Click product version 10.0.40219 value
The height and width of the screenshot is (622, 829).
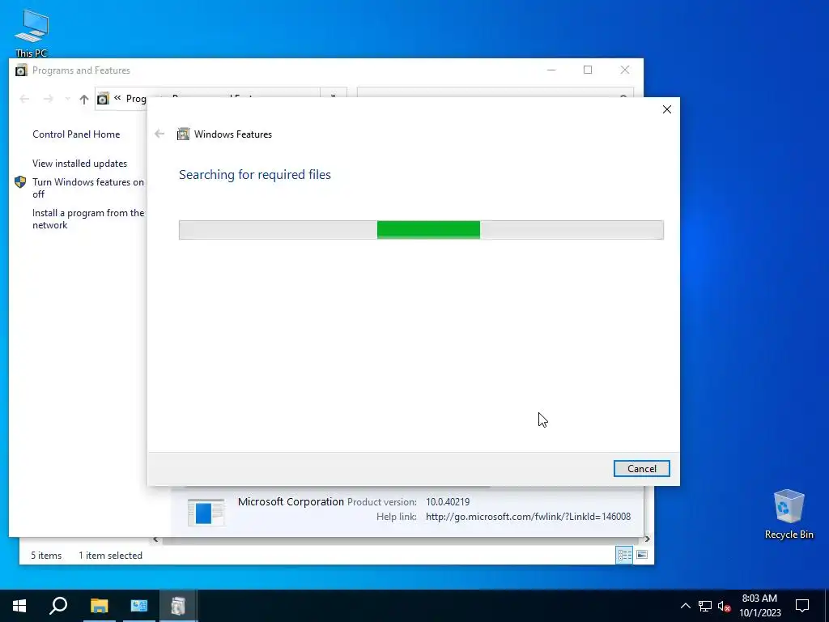(448, 502)
